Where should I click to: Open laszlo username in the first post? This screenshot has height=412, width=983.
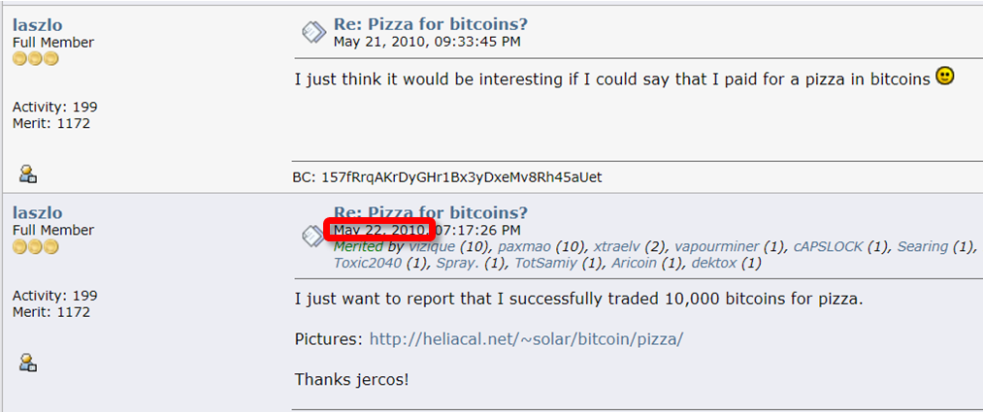(38, 25)
